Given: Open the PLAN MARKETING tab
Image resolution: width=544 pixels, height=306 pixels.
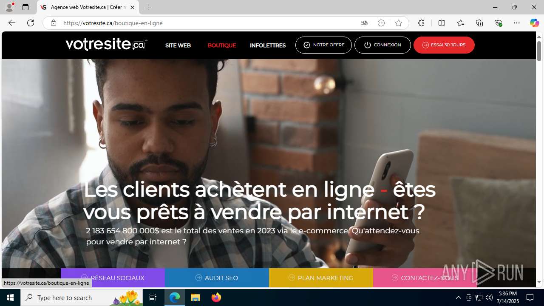Looking at the screenshot, I should (x=321, y=278).
